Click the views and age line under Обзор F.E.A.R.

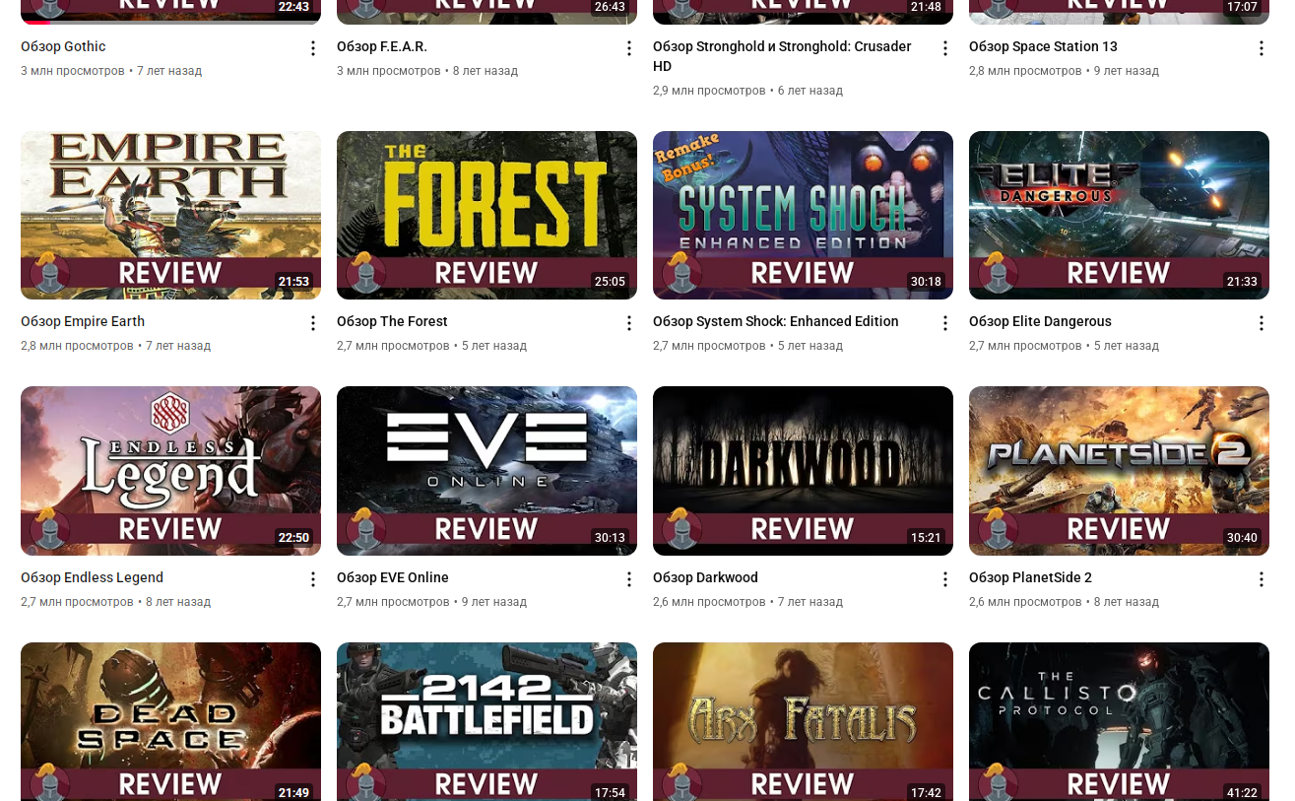[427, 71]
